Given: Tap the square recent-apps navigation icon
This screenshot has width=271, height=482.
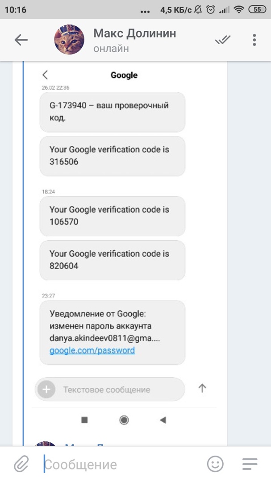Looking at the screenshot, I should click(x=84, y=420).
